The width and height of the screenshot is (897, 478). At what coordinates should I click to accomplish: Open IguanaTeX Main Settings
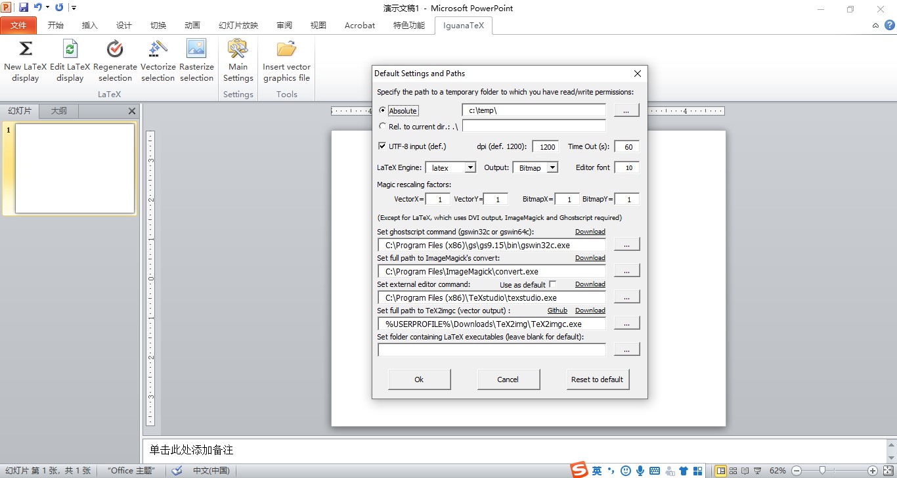click(238, 60)
